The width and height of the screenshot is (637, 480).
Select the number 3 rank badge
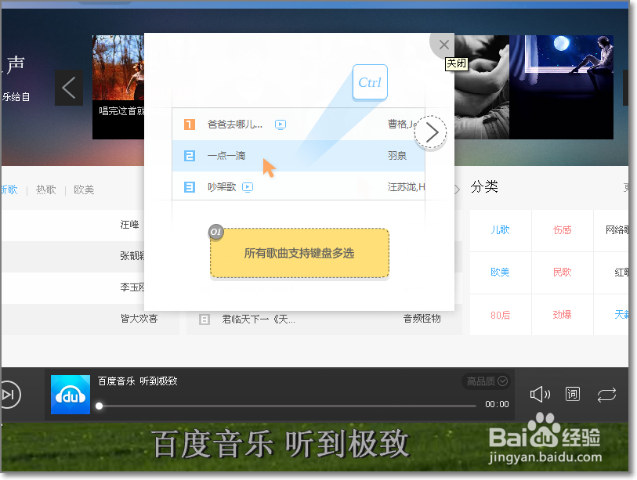[190, 187]
